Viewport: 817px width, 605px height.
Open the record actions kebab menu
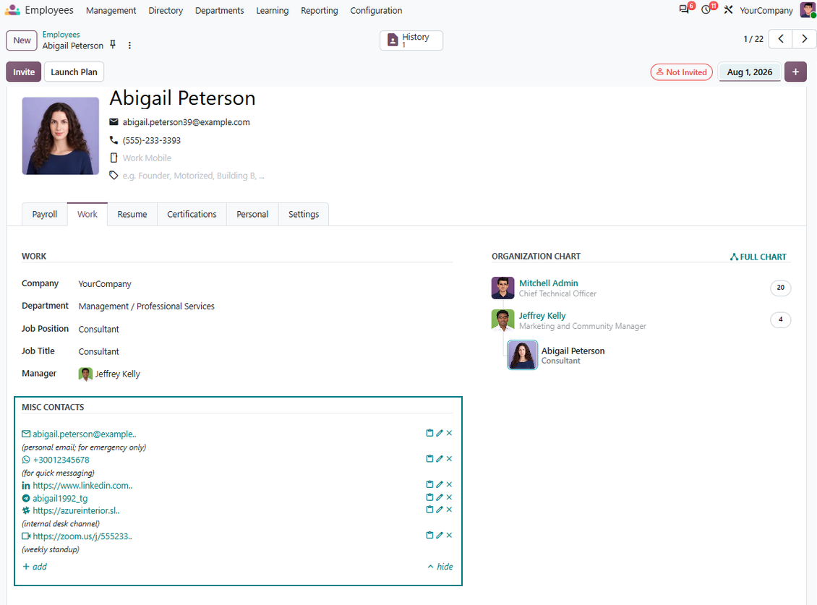pyautogui.click(x=129, y=46)
